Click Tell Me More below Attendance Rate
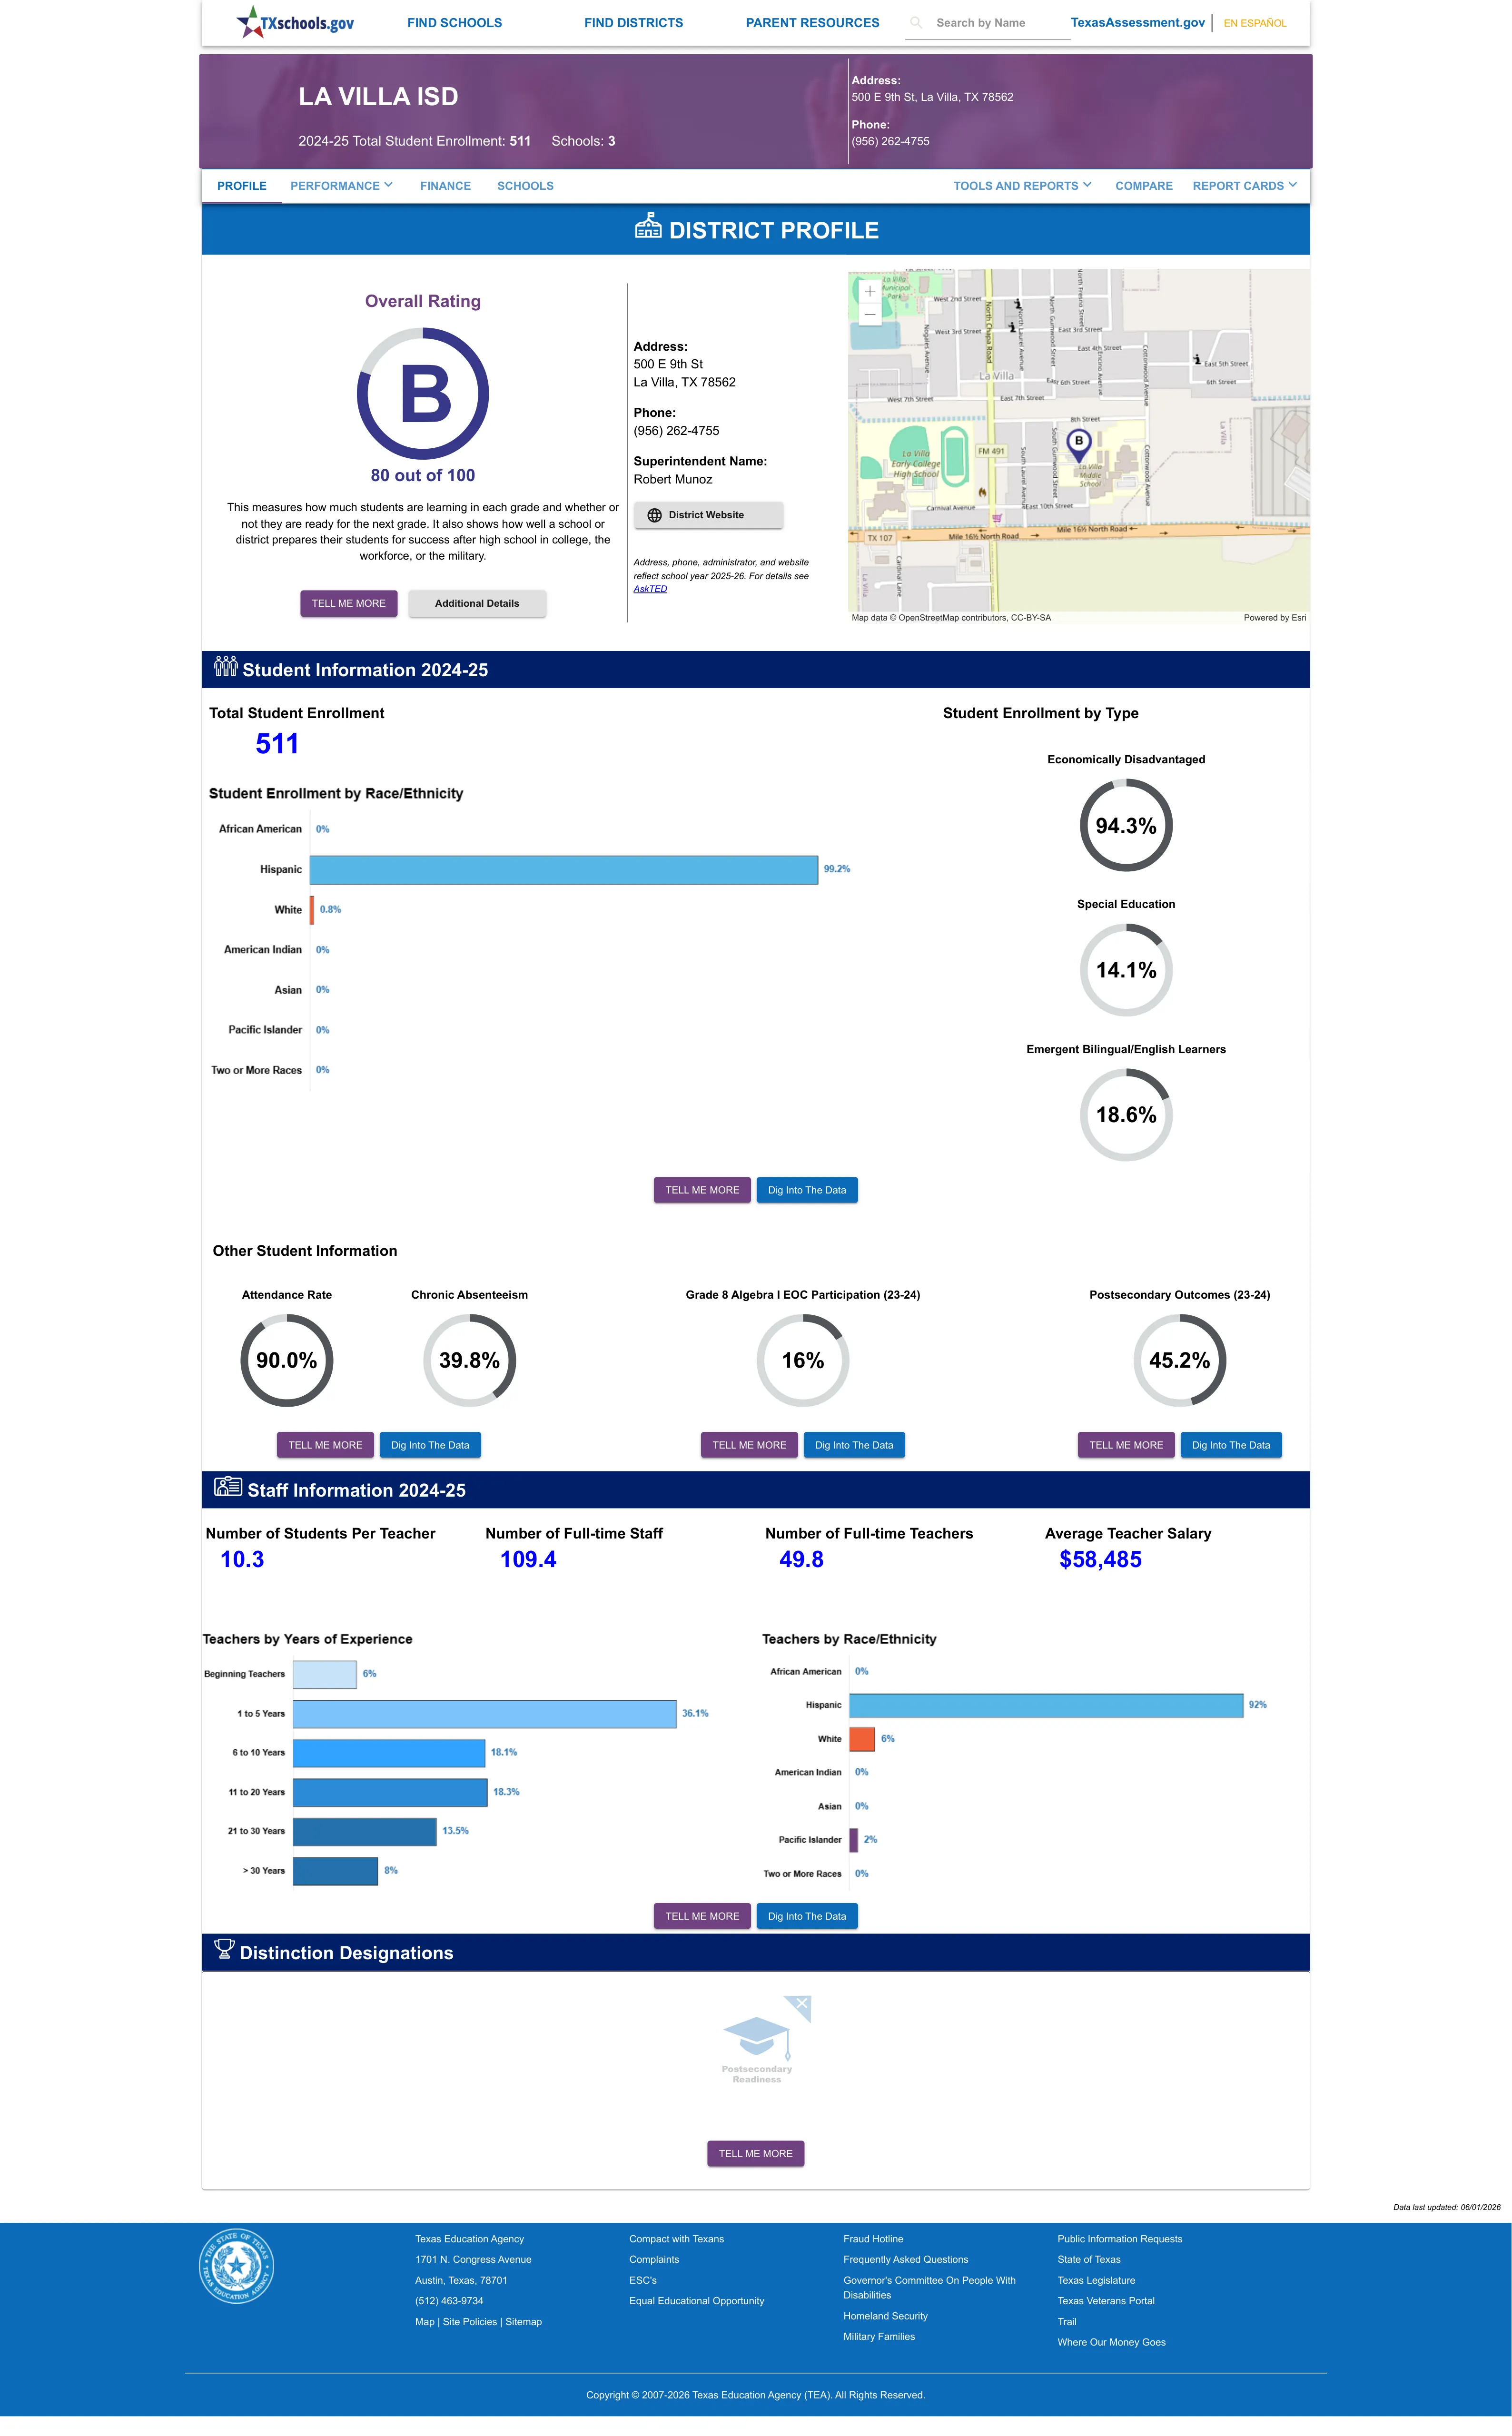The height and width of the screenshot is (2436, 1512). tap(326, 1445)
